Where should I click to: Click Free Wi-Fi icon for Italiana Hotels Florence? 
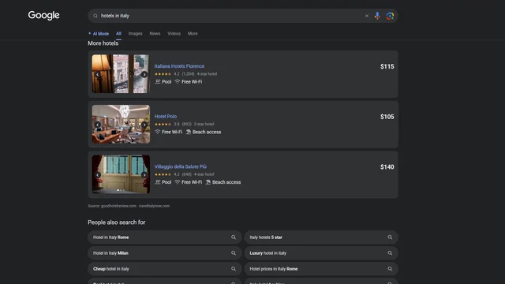178,82
